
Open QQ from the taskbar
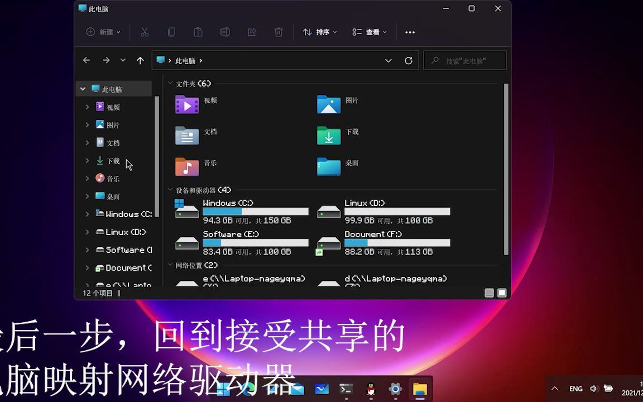pos(371,389)
